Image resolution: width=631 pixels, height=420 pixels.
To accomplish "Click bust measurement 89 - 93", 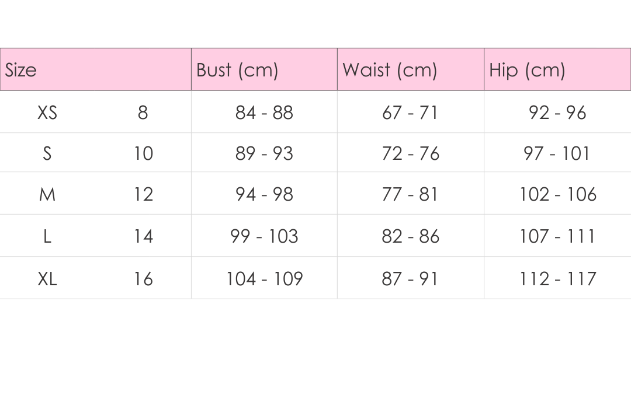I will pos(264,153).
